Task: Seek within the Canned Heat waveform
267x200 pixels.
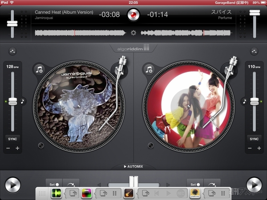Action: (x=80, y=32)
